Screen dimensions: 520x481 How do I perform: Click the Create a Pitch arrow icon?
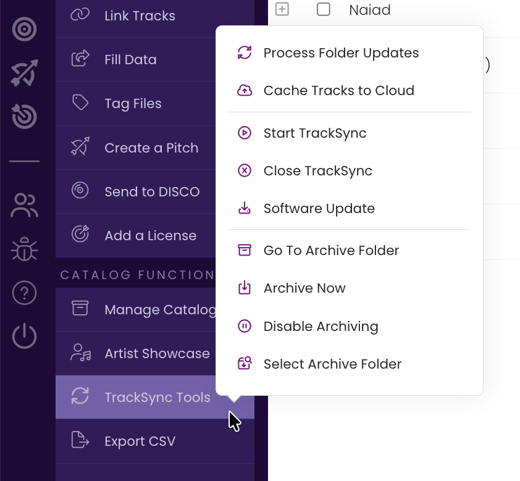[80, 146]
